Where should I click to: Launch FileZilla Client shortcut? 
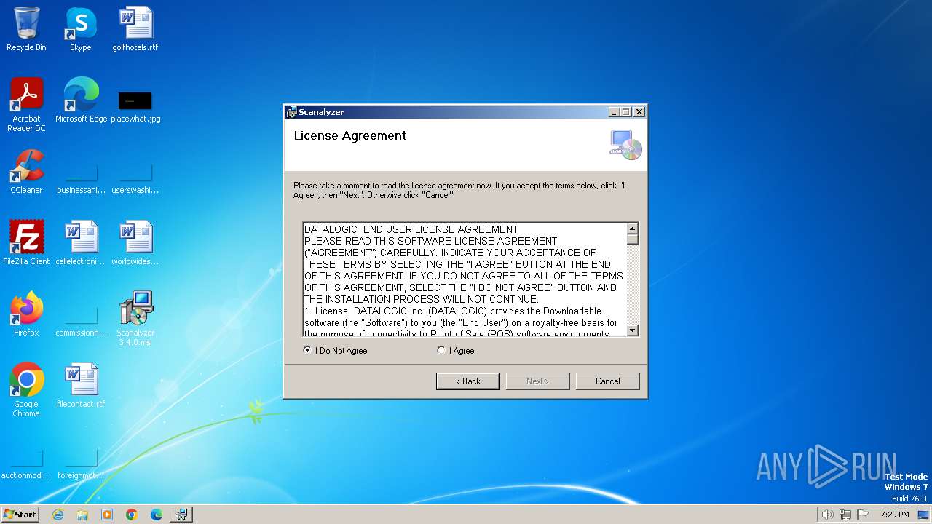[26, 242]
